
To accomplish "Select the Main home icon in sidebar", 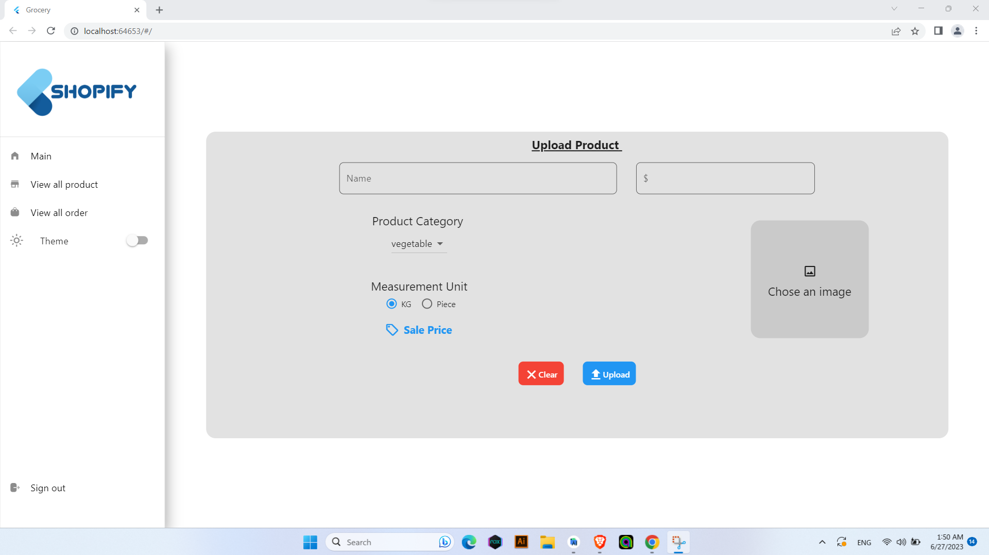I will (x=15, y=156).
